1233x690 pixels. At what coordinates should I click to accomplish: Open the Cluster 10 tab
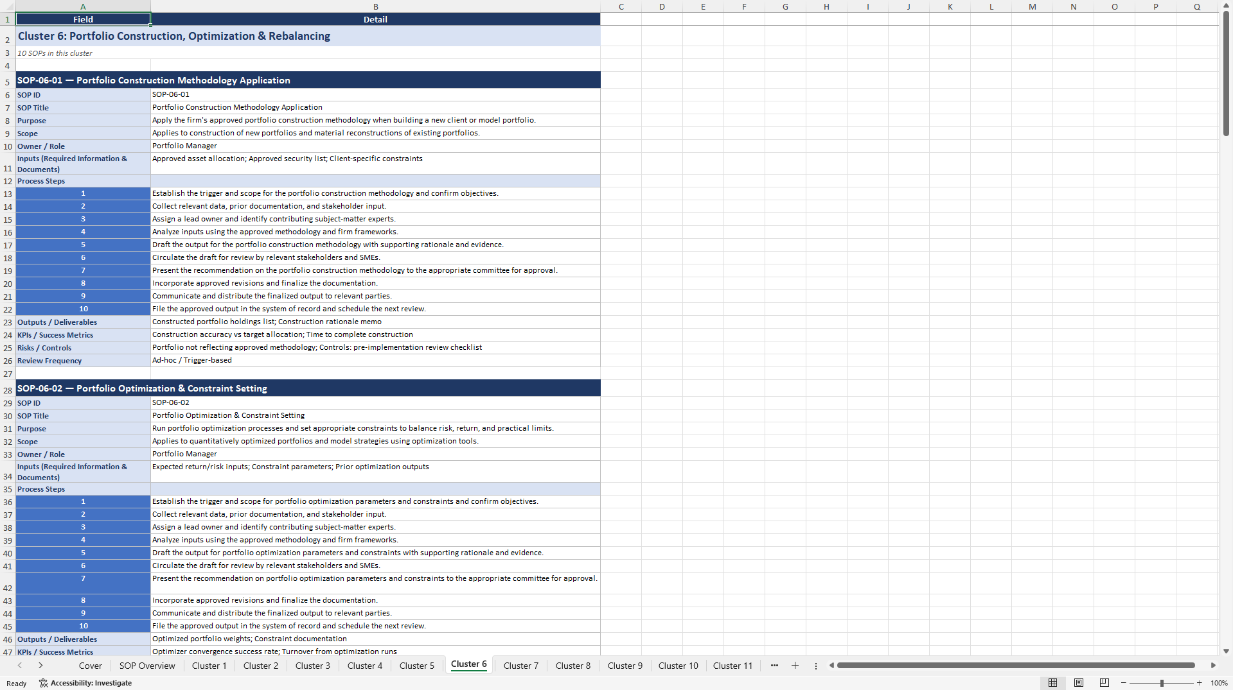point(678,666)
